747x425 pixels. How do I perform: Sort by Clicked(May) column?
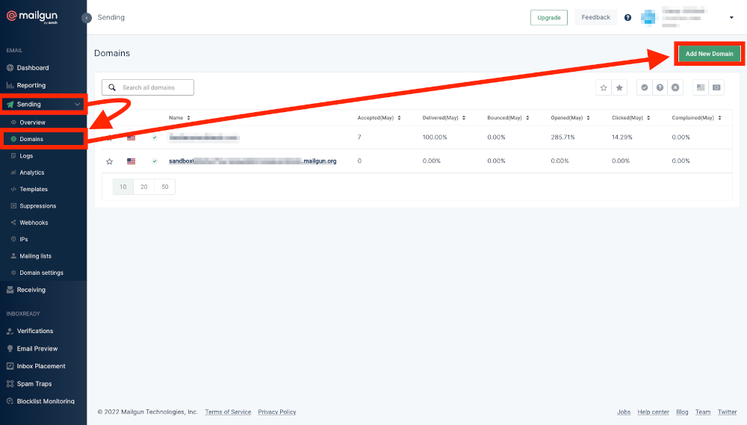point(631,118)
